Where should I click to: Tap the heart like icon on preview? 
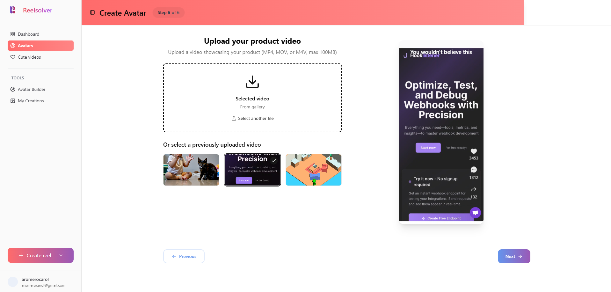tap(474, 151)
